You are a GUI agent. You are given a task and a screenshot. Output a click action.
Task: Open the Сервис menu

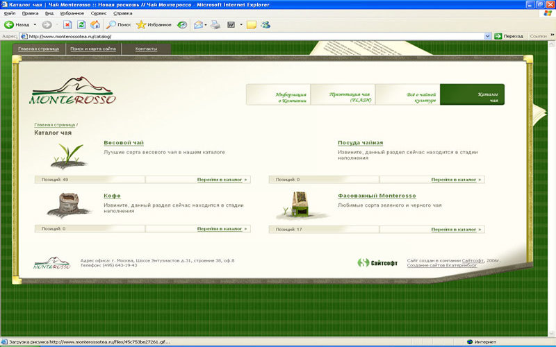coord(99,13)
